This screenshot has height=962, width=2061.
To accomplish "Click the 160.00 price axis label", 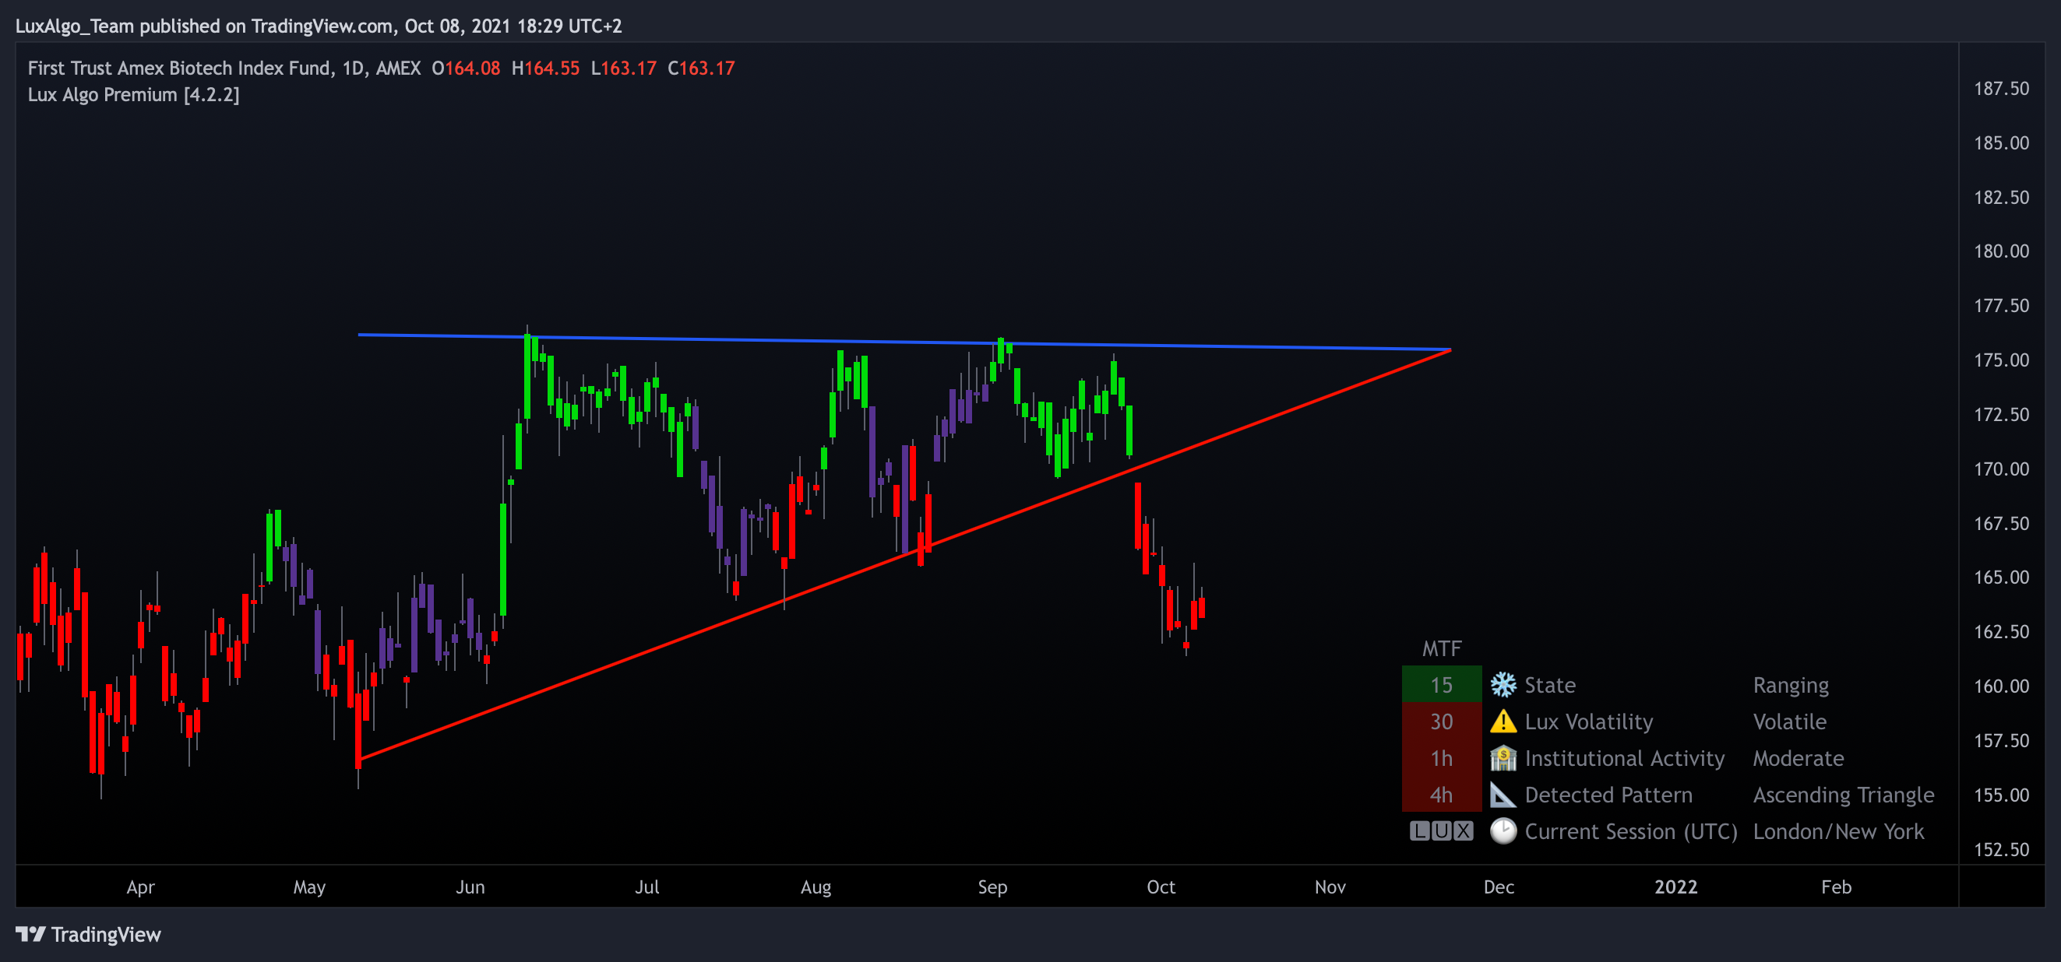I will click(2001, 686).
